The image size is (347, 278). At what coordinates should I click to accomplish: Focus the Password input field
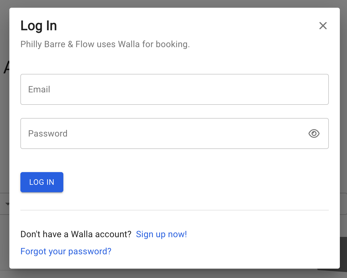click(165, 133)
